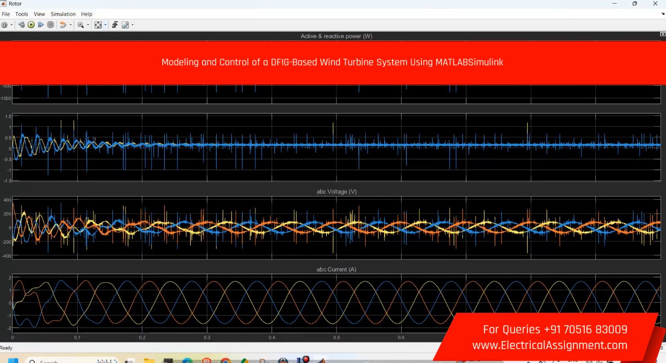The image size is (666, 363).
Task: Toggle the Triggers tool in toolbar
Action: [x=115, y=25]
